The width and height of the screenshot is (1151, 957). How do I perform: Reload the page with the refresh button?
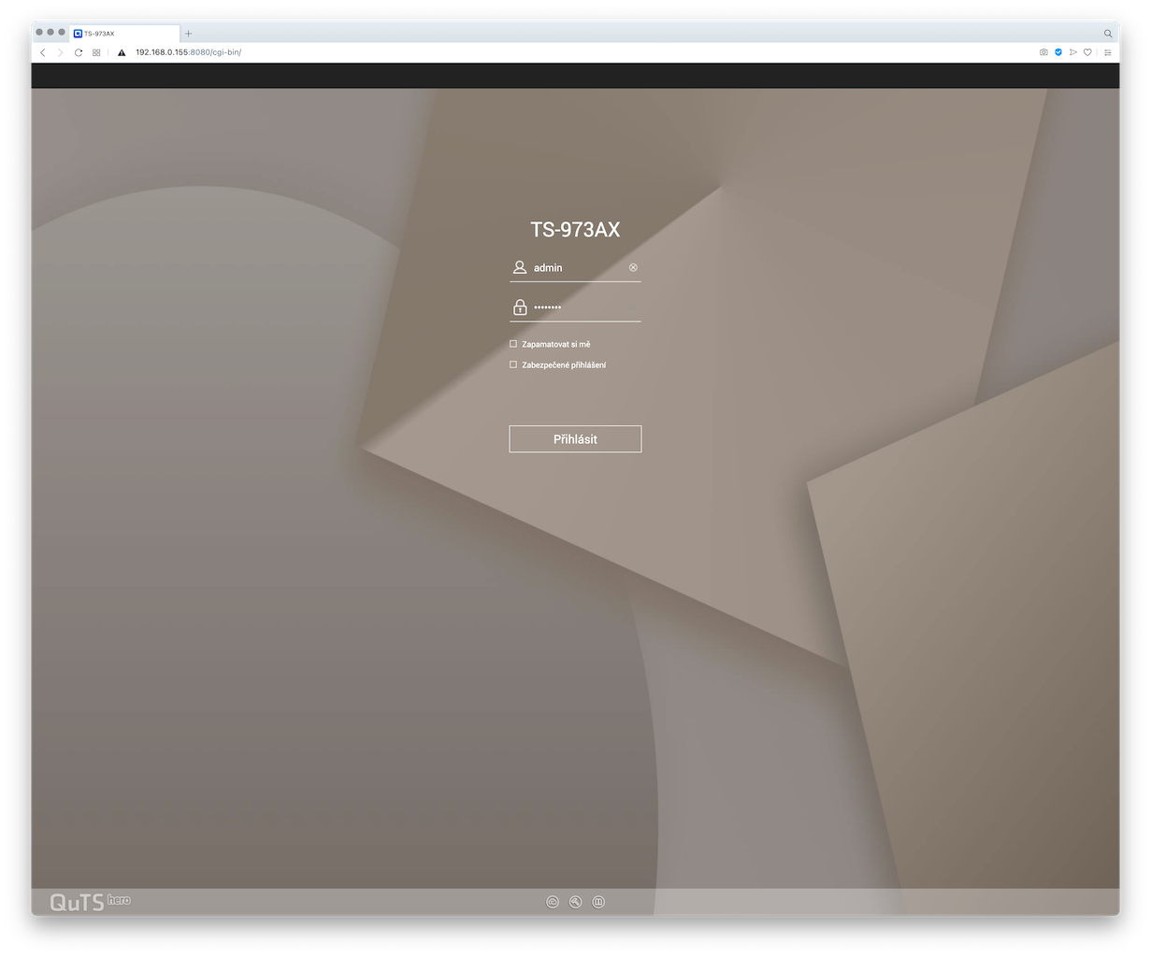79,52
